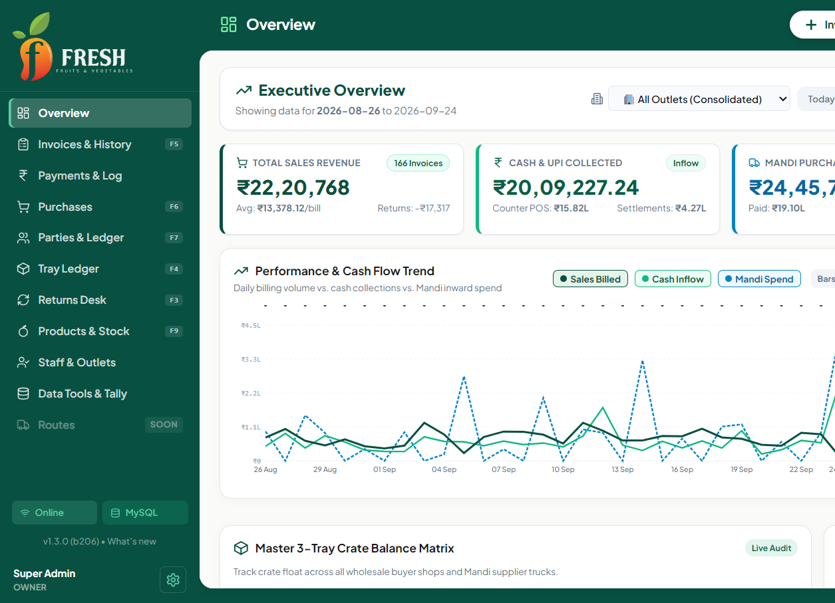
Task: Click the crate icon beside Master 3-Tray Crate Balance Matrix
Action: [241, 548]
